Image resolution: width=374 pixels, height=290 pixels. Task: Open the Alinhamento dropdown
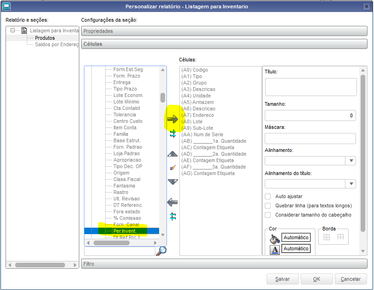[351, 161]
